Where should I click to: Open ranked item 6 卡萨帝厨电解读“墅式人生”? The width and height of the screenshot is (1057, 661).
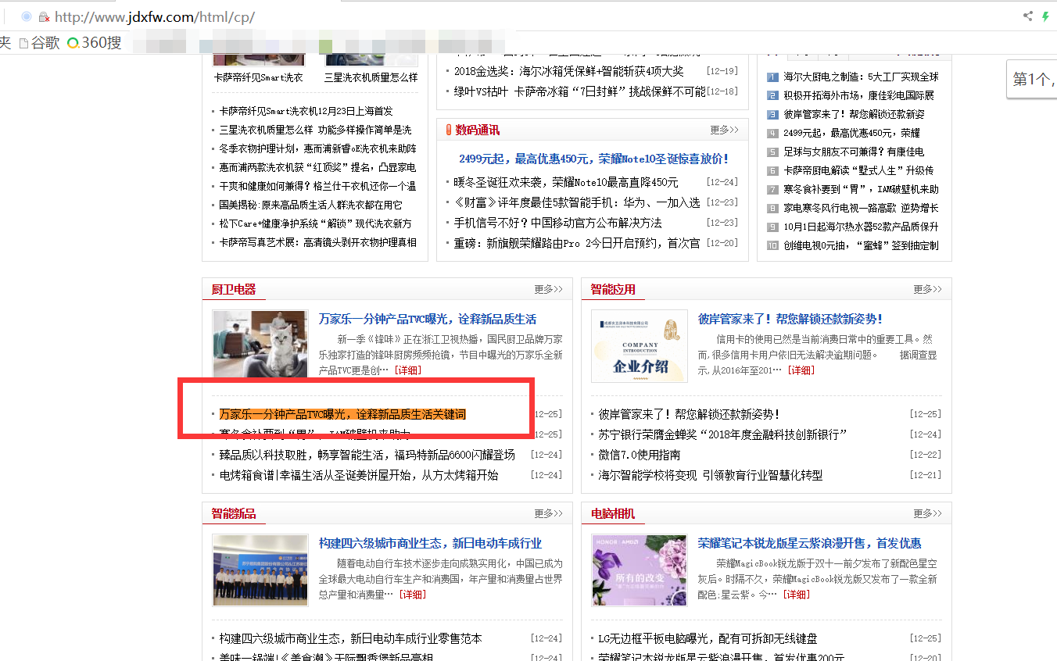click(x=858, y=170)
